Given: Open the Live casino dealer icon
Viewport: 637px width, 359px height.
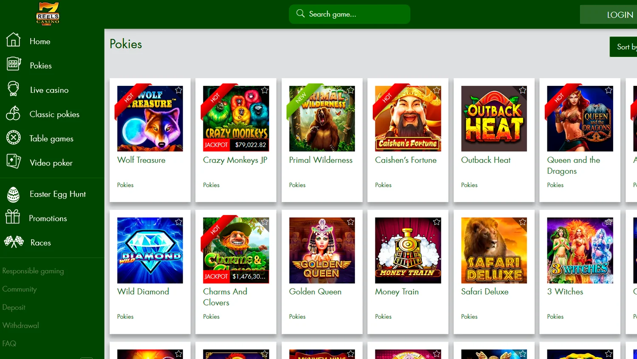Looking at the screenshot, I should point(13,89).
